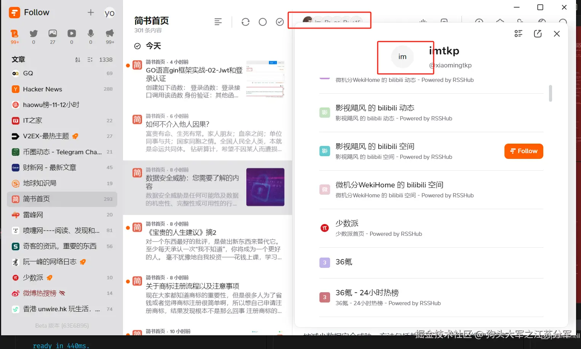Refresh the 简书首页 entry list

pyautogui.click(x=246, y=22)
